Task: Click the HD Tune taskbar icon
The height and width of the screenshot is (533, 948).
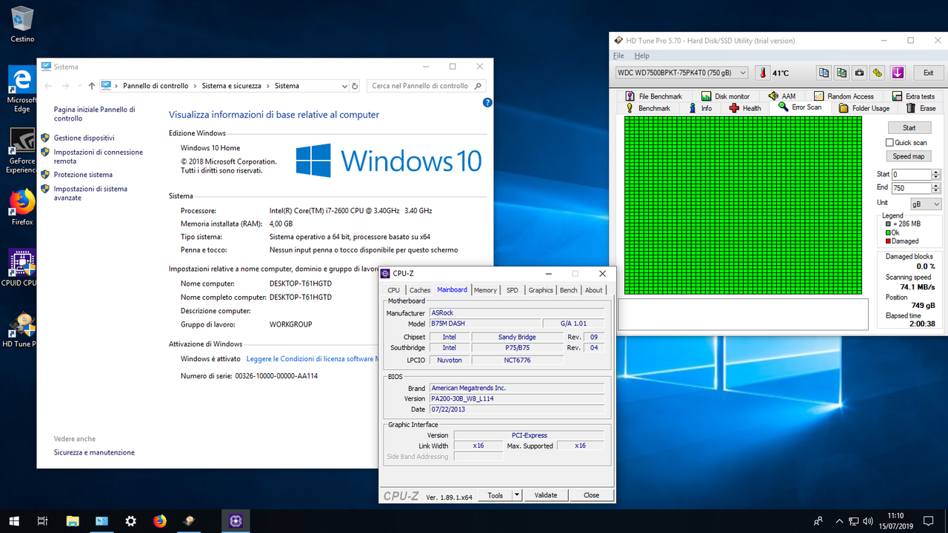Action: (x=190, y=521)
